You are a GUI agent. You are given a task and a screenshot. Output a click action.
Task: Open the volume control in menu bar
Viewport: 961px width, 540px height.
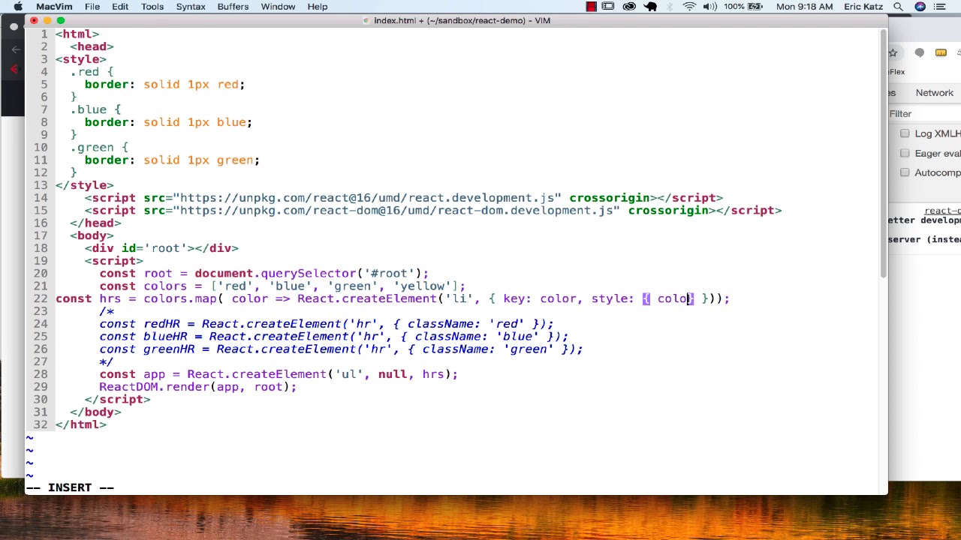click(709, 7)
